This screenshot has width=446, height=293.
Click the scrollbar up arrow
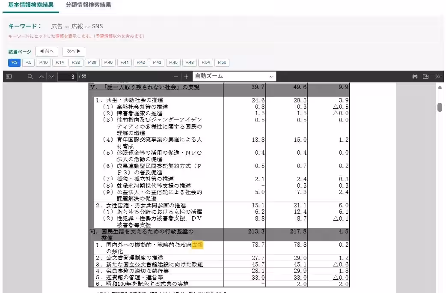(x=440, y=87)
